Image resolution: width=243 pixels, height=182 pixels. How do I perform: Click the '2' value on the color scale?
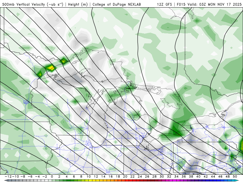click(59, 177)
